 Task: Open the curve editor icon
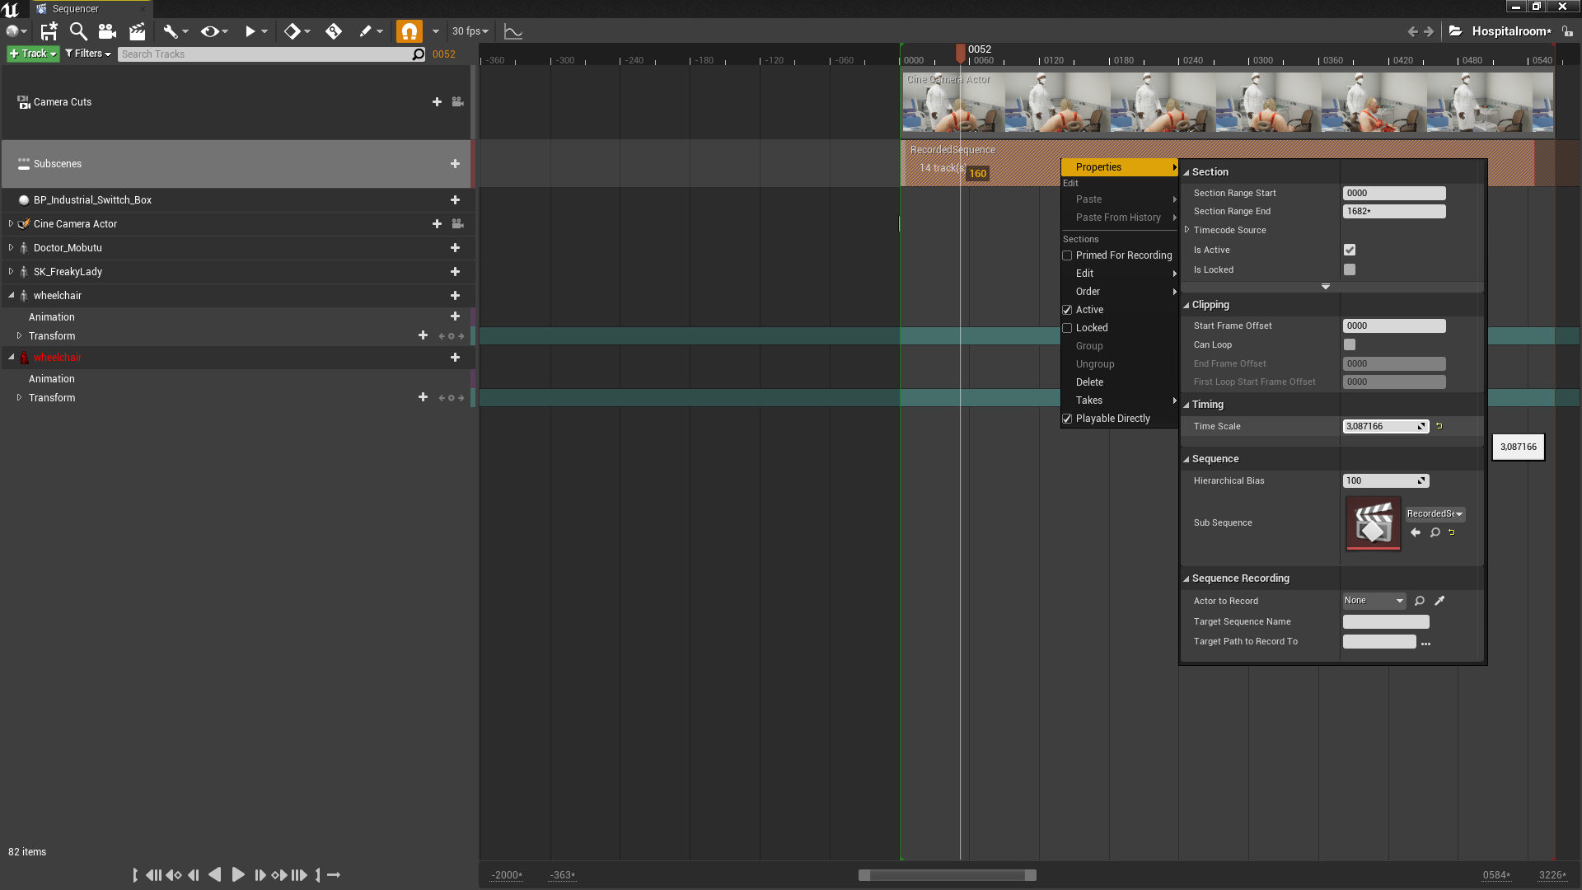[513, 31]
